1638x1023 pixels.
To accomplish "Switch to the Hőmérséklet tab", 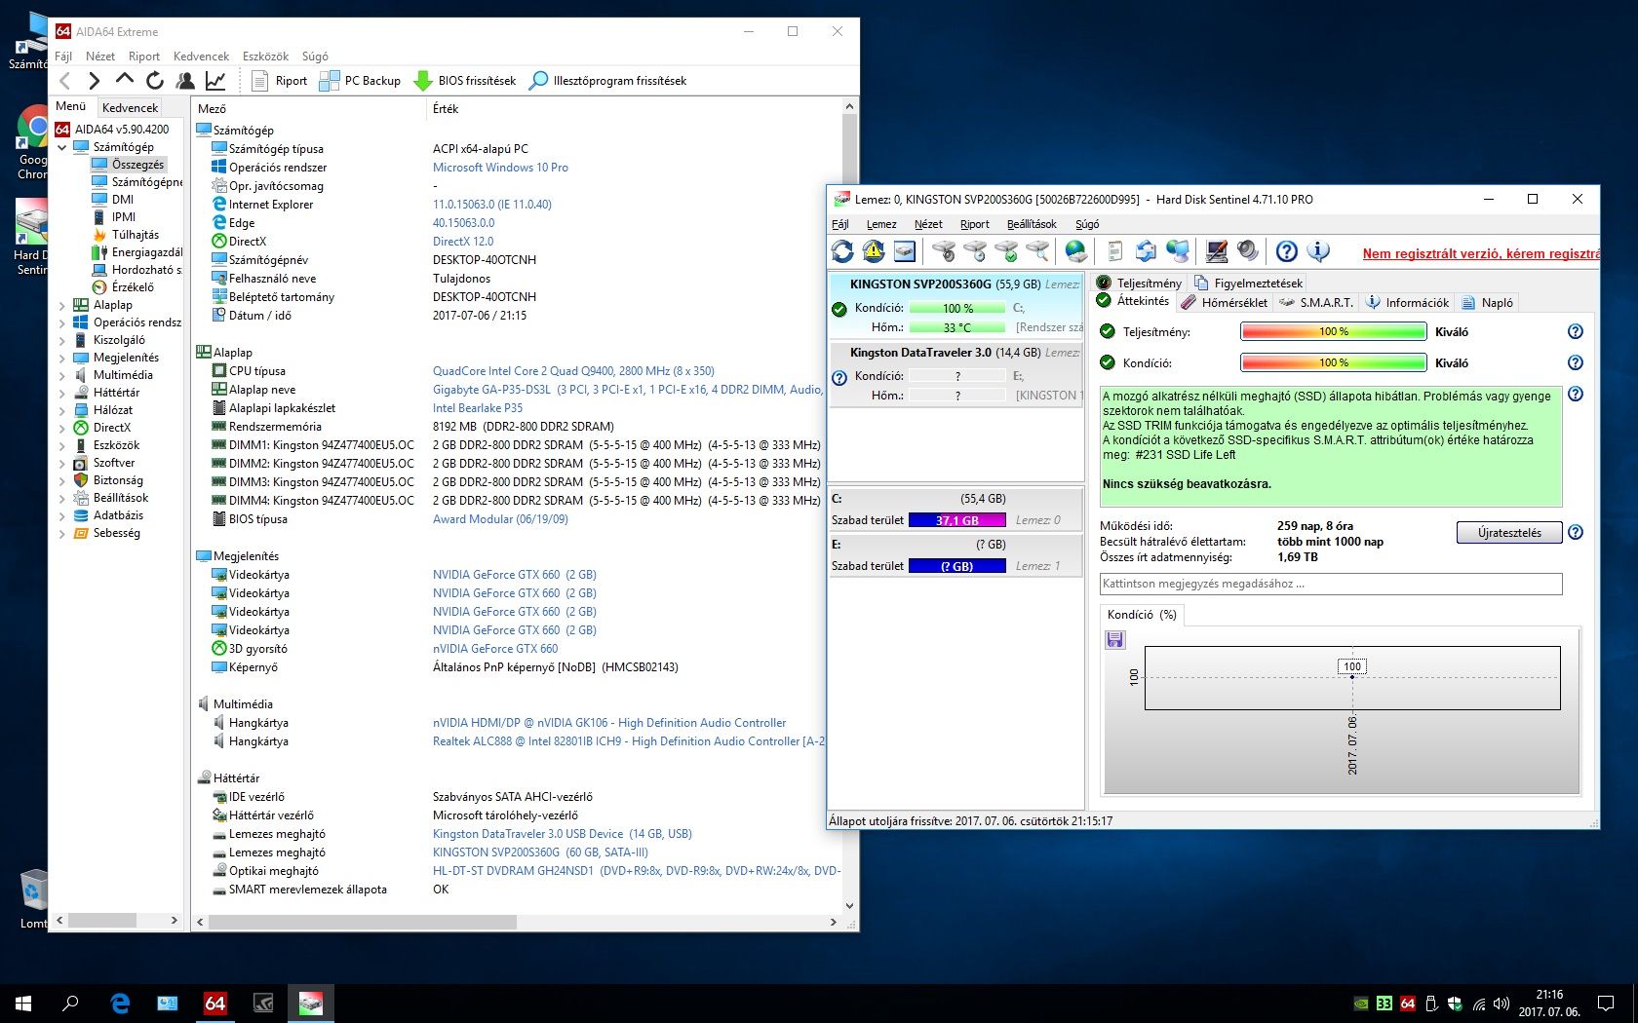I will tap(1224, 303).
